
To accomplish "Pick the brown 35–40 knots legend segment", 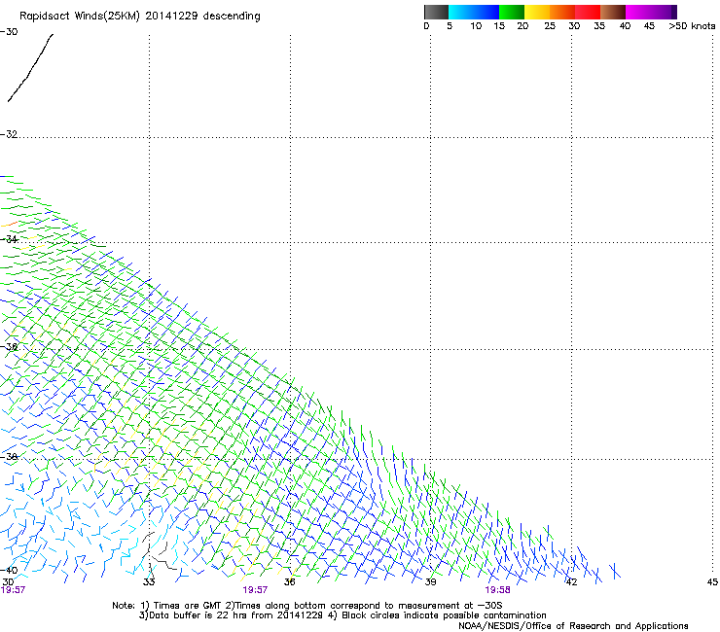I will pos(613,12).
